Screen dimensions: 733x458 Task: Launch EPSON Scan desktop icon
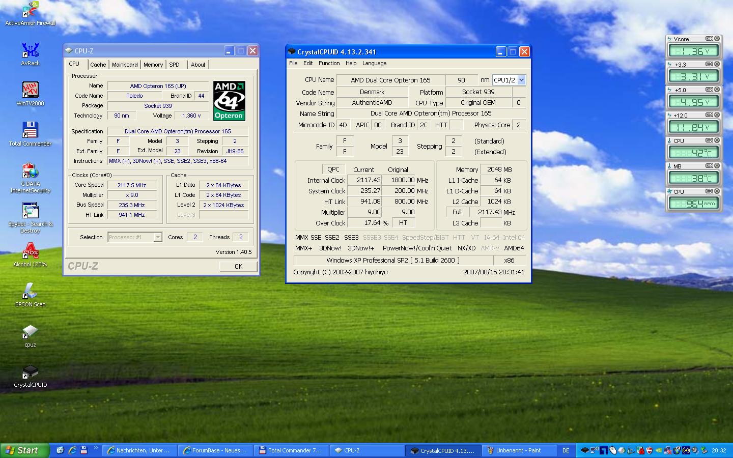30,295
